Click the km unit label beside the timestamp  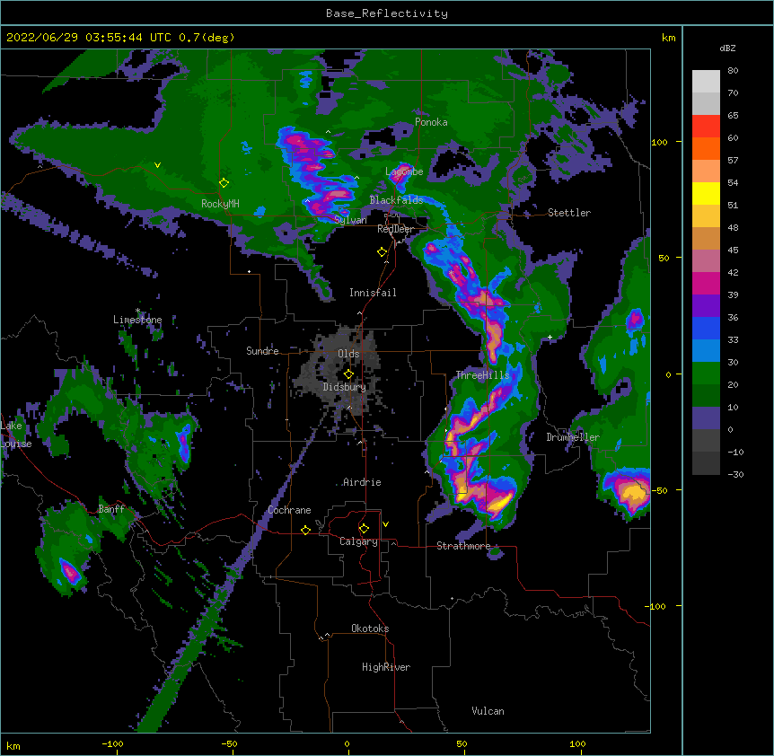click(668, 38)
